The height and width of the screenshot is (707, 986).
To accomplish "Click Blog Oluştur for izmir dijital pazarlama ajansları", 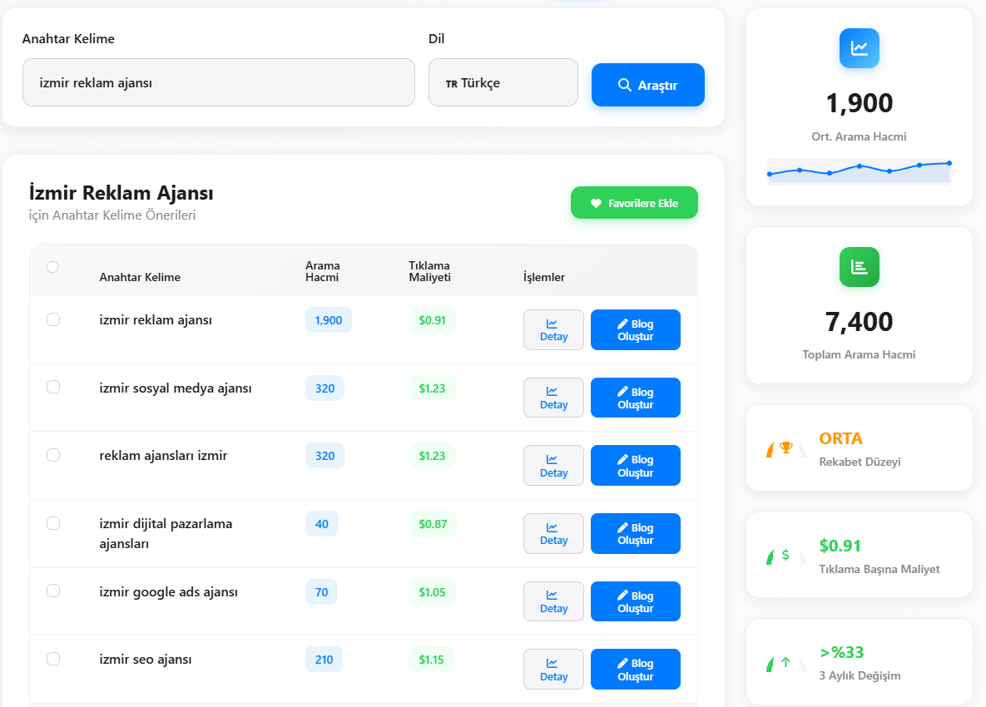I will [x=635, y=533].
